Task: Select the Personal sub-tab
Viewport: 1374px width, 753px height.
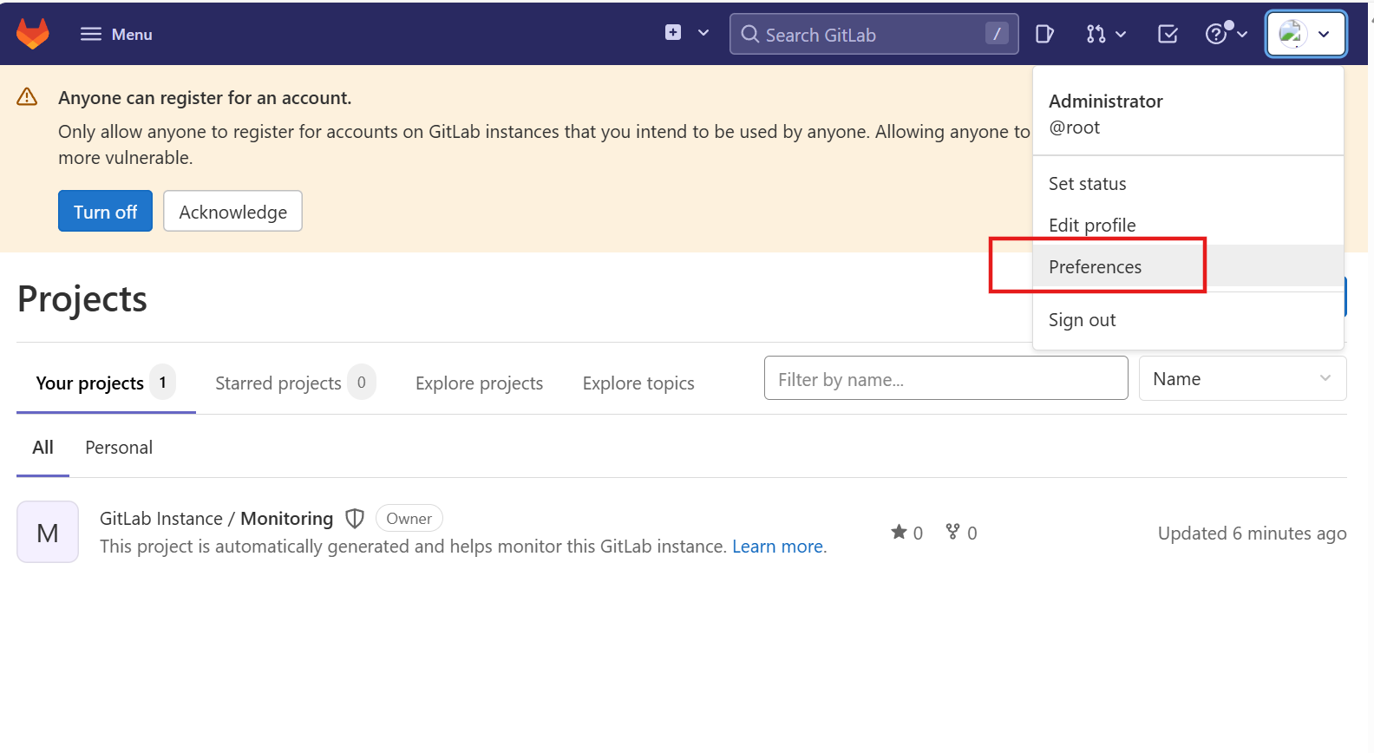Action: [x=119, y=448]
